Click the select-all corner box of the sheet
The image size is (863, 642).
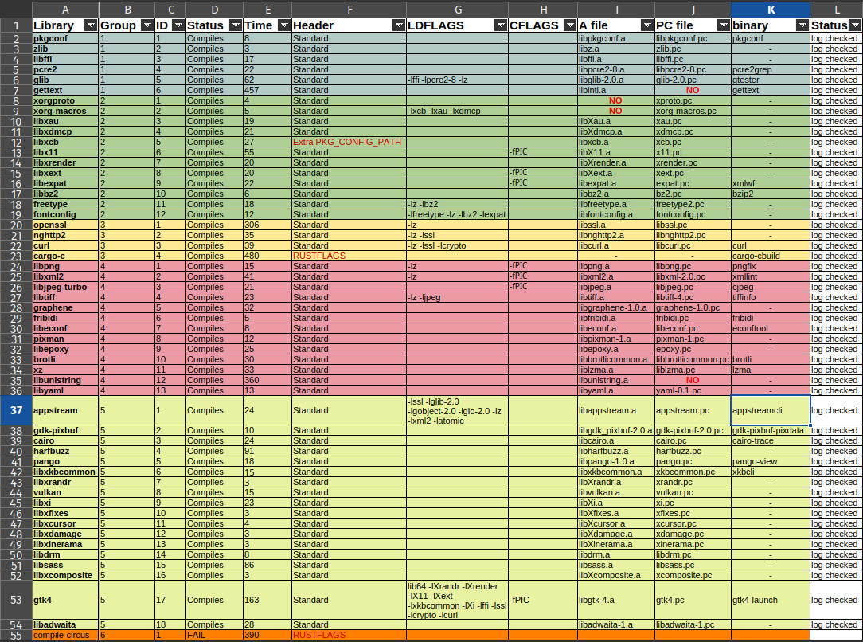click(16, 9)
